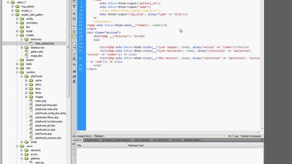Image resolution: width=292 pixels, height=164 pixels.
Task: Click the Wrap Tag icon
Action: (x=74, y=54)
